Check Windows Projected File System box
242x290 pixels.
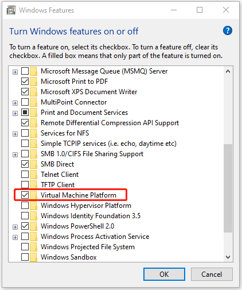[x=25, y=247]
